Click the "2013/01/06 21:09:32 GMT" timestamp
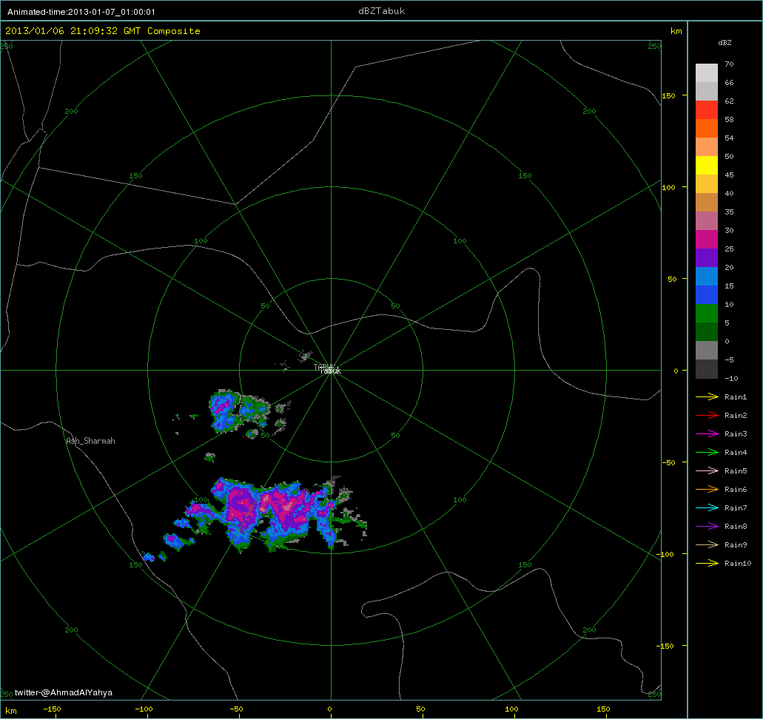The height and width of the screenshot is (719, 763). (x=73, y=30)
